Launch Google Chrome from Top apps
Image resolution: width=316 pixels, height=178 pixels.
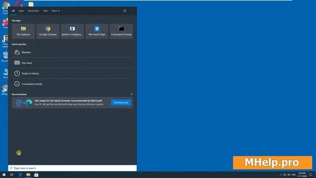[48, 31]
